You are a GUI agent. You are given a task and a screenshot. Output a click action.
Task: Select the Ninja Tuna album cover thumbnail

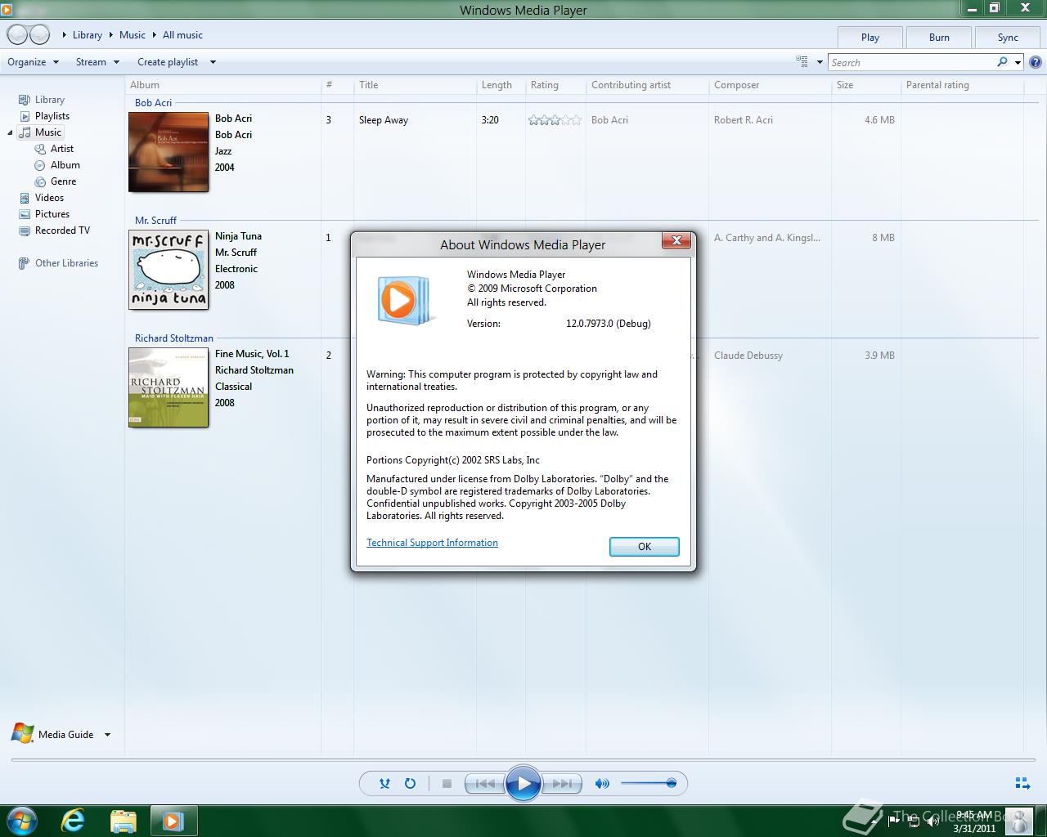coord(169,270)
